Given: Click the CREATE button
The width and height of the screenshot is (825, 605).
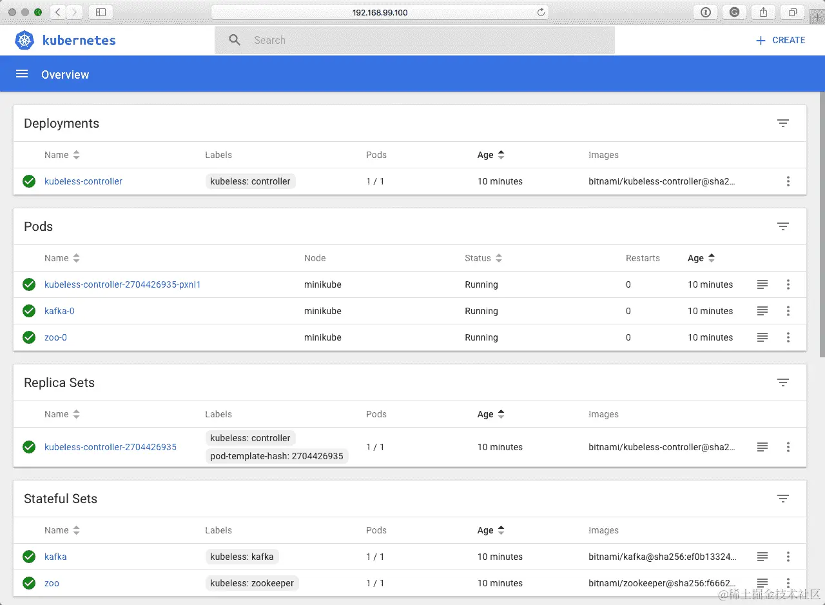Looking at the screenshot, I should [x=781, y=40].
